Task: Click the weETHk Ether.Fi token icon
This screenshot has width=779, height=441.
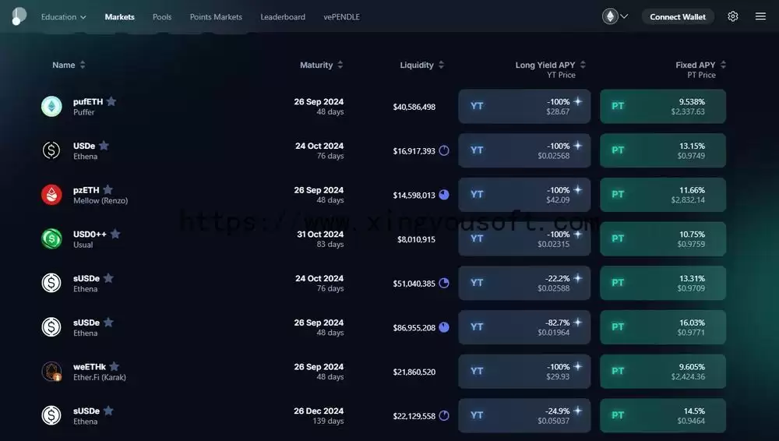Action: 51,372
